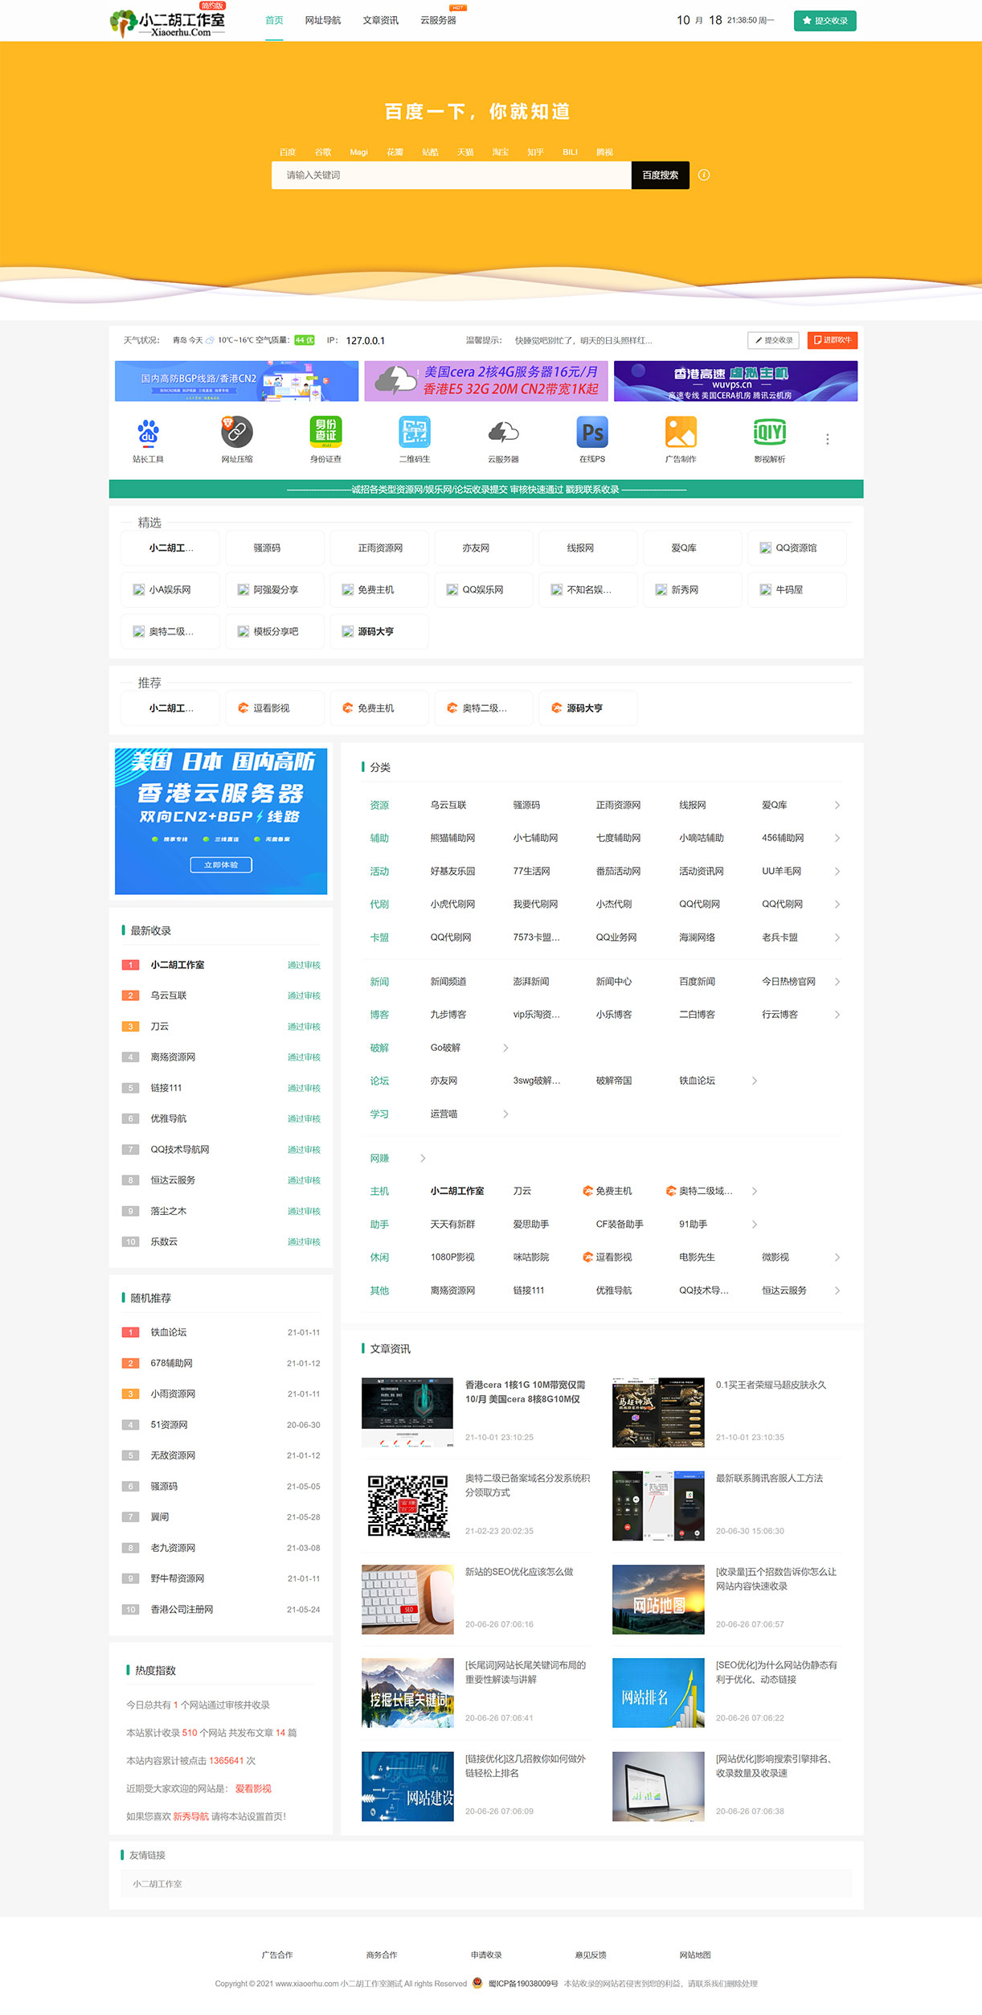Launch the 在线PS Photoshop icon
Viewport: 982px width, 2015px height.
[592, 433]
